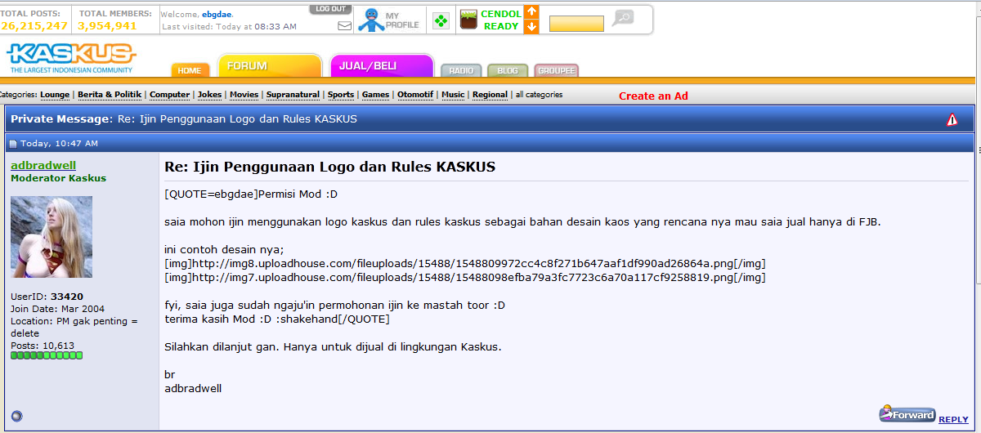Viewport: 981px width, 433px height.
Task: Click the Create an Ad link
Action: click(653, 96)
